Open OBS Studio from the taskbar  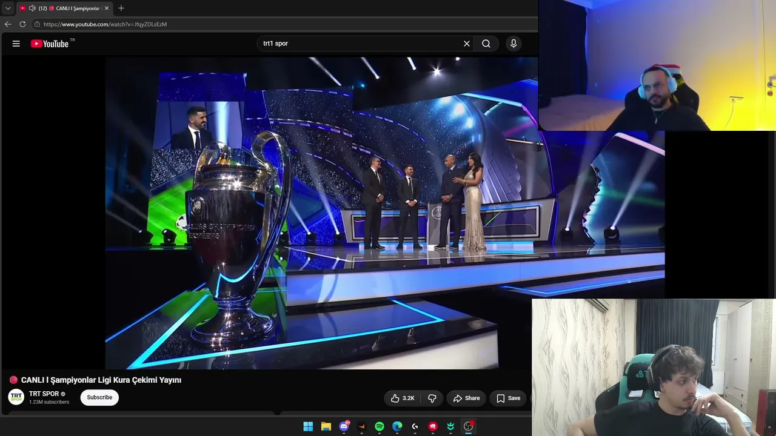coord(469,426)
